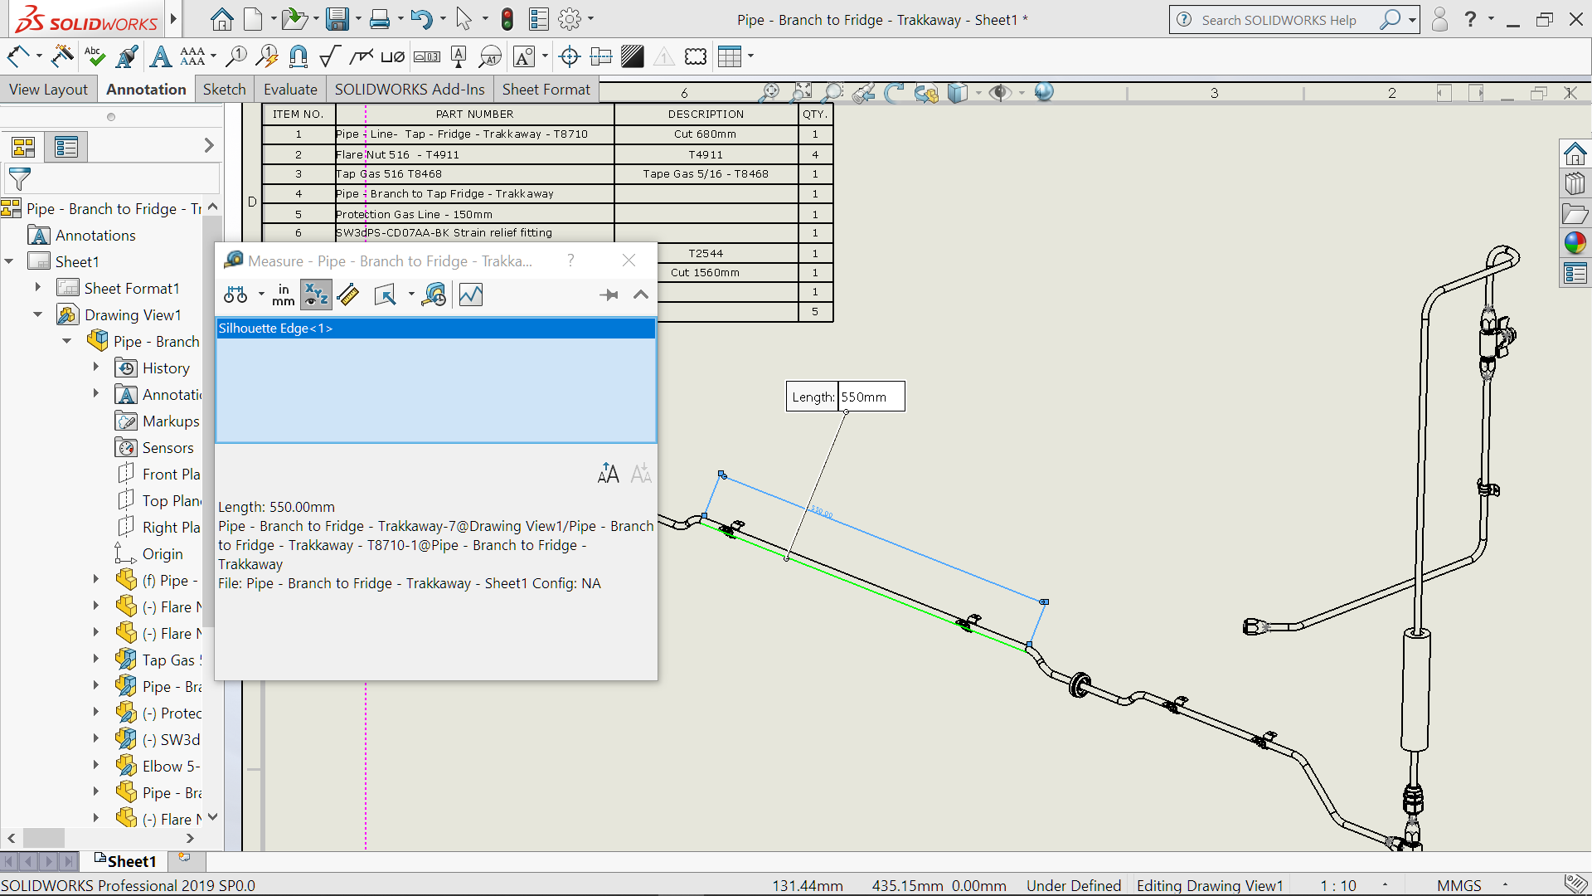Screen dimensions: 1592x896
Task: Open the Tables dropdown arrow
Action: click(x=751, y=56)
